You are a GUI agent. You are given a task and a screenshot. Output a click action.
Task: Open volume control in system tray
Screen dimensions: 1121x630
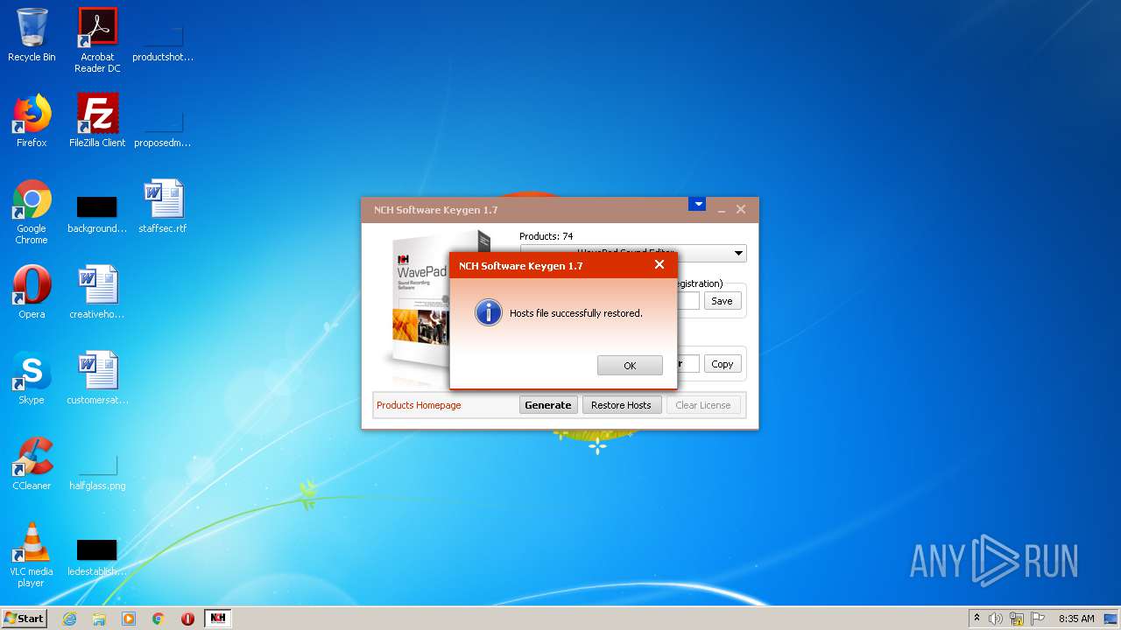click(996, 619)
